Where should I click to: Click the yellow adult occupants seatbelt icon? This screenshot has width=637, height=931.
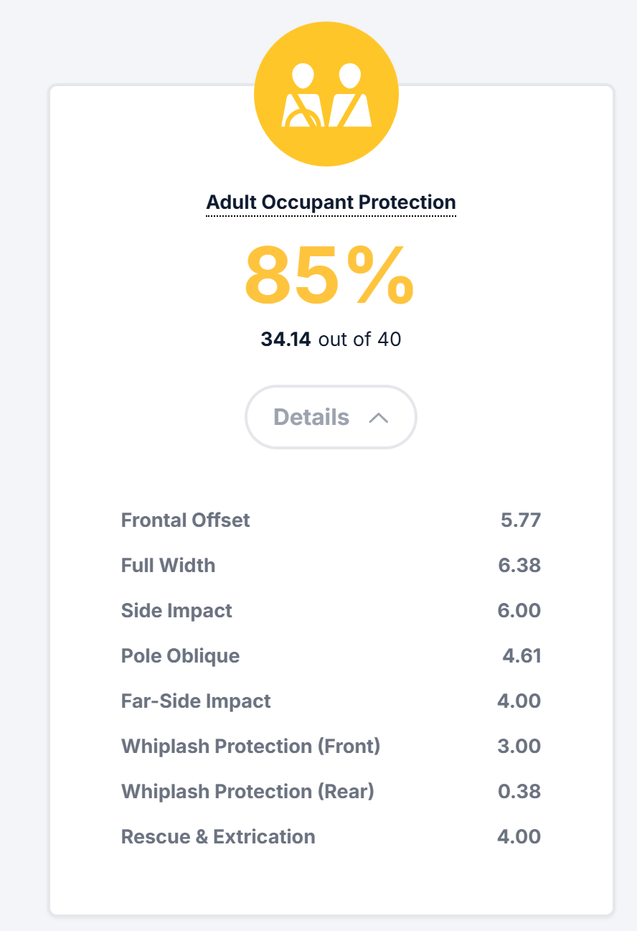coord(326,94)
